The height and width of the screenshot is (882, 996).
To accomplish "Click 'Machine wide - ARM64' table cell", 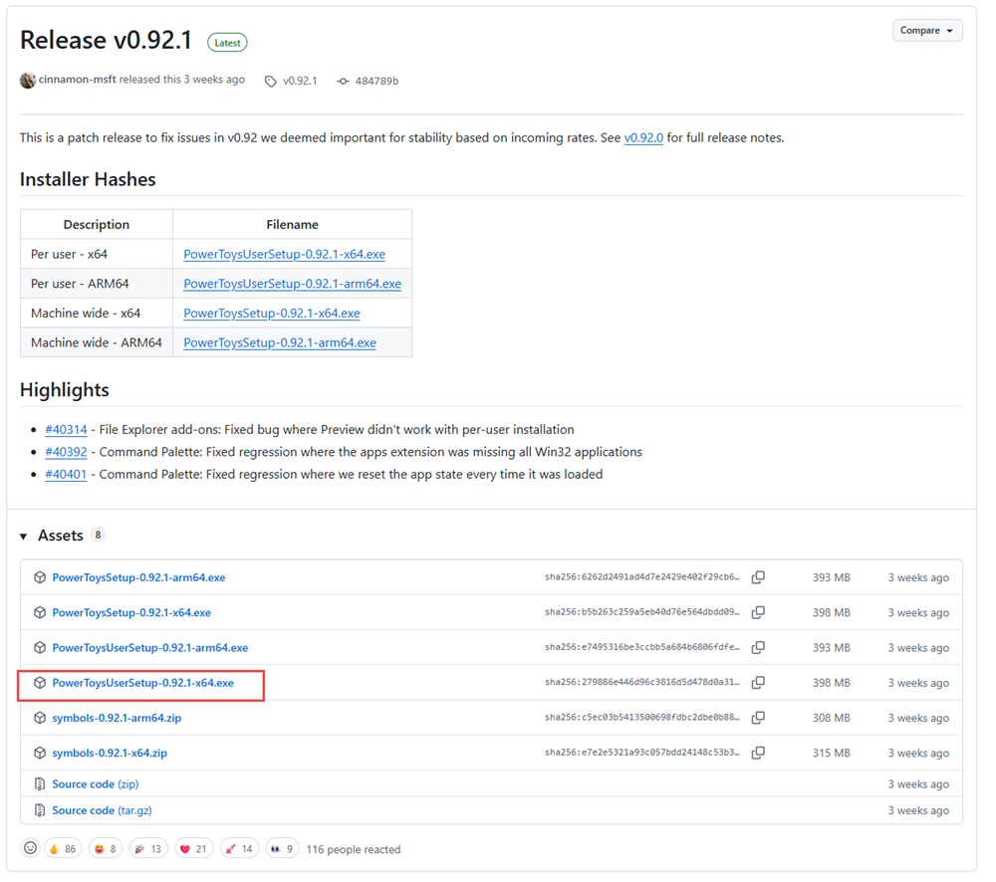I will click(x=97, y=342).
